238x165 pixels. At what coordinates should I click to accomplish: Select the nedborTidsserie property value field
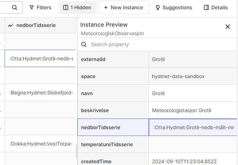(193, 127)
